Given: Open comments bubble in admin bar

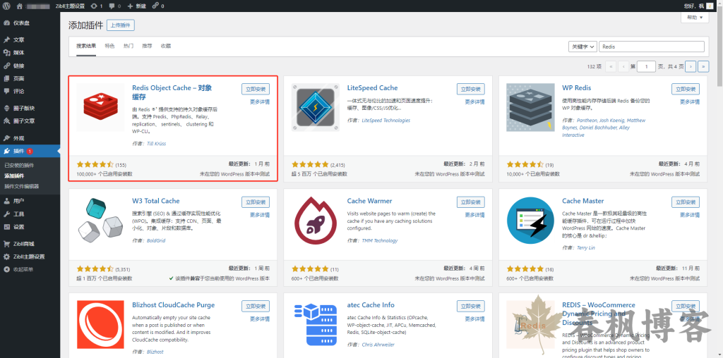Looking at the screenshot, I should point(115,6).
